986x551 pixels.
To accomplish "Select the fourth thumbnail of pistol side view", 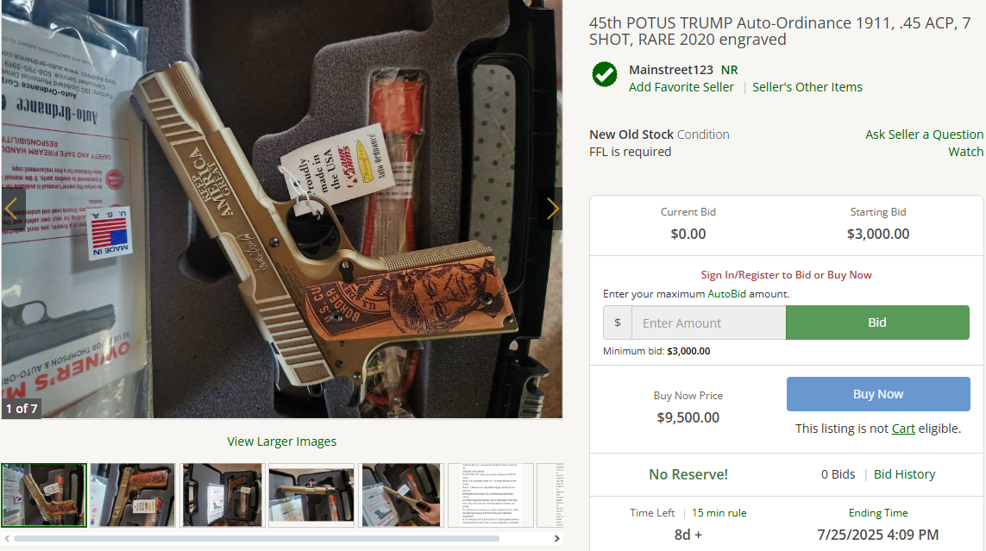I will pos(311,495).
